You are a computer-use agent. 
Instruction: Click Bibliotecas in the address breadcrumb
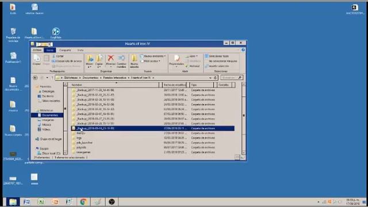[71, 78]
